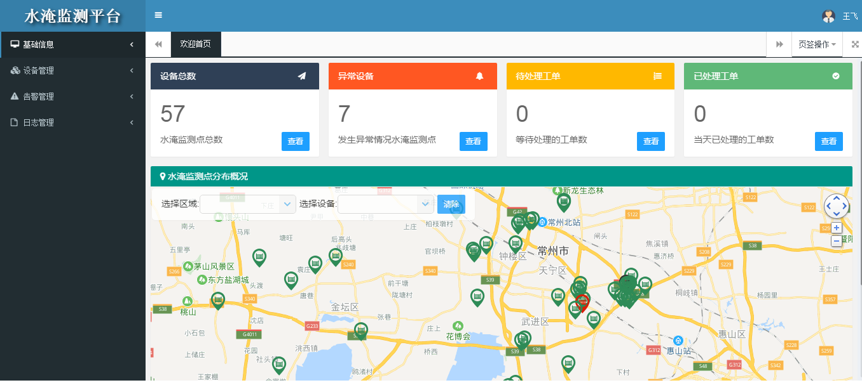
Task: Click the checkmark icon on 已处理工单 card
Action: [835, 75]
